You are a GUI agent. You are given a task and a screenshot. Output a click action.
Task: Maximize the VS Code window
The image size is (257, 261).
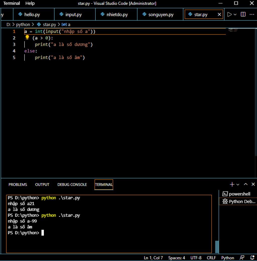pyautogui.click(x=236, y=3)
